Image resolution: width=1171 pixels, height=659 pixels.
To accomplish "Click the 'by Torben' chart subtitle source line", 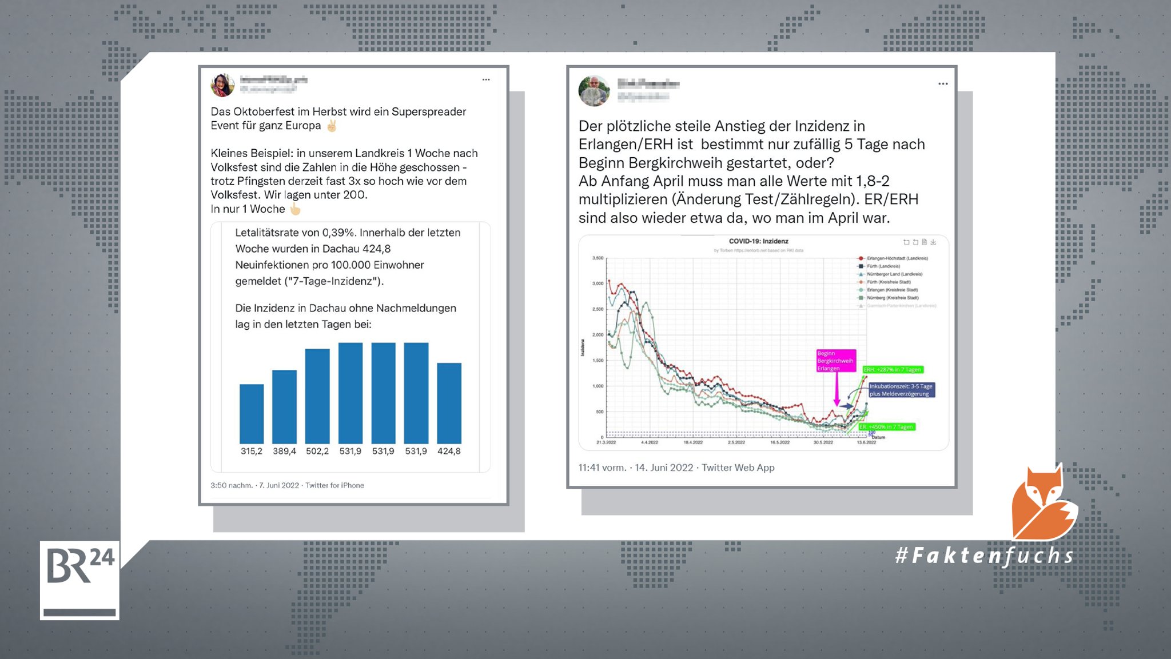I will (x=758, y=250).
